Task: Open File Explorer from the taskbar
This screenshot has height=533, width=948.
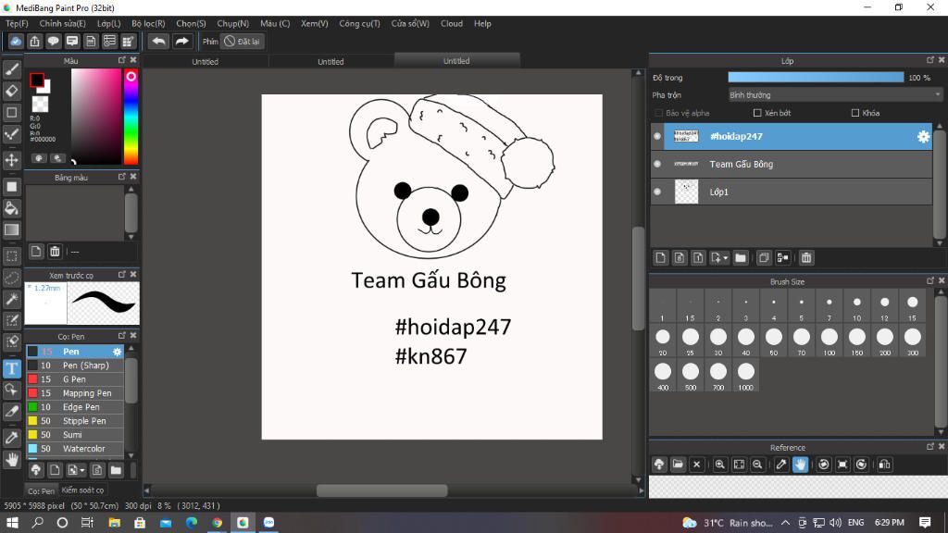Action: tap(114, 523)
